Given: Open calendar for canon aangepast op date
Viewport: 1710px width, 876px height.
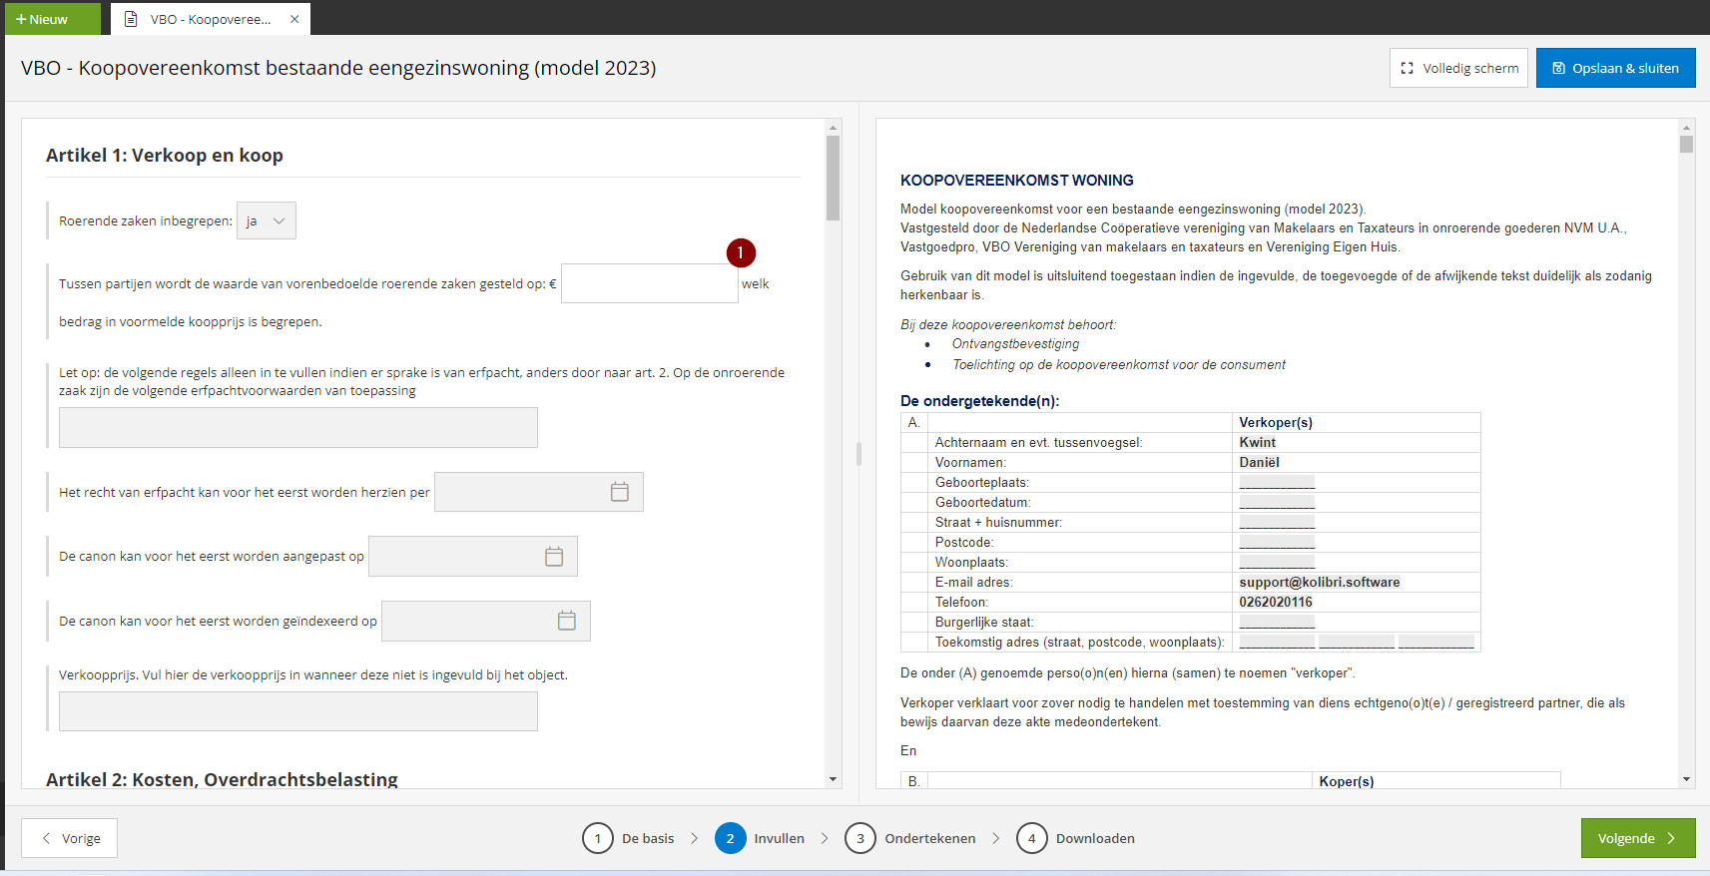Looking at the screenshot, I should point(554,557).
